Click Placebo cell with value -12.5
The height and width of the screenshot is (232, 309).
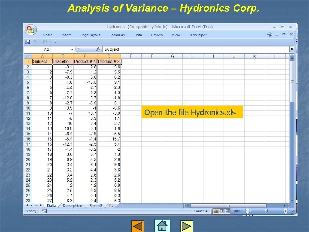pyautogui.click(x=63, y=98)
